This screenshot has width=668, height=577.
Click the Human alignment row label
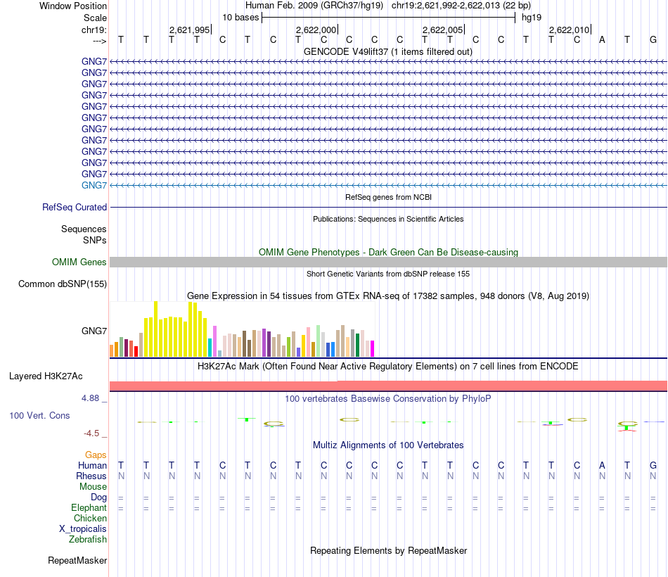(92, 465)
